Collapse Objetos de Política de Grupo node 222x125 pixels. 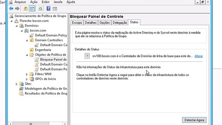click(x=27, y=55)
